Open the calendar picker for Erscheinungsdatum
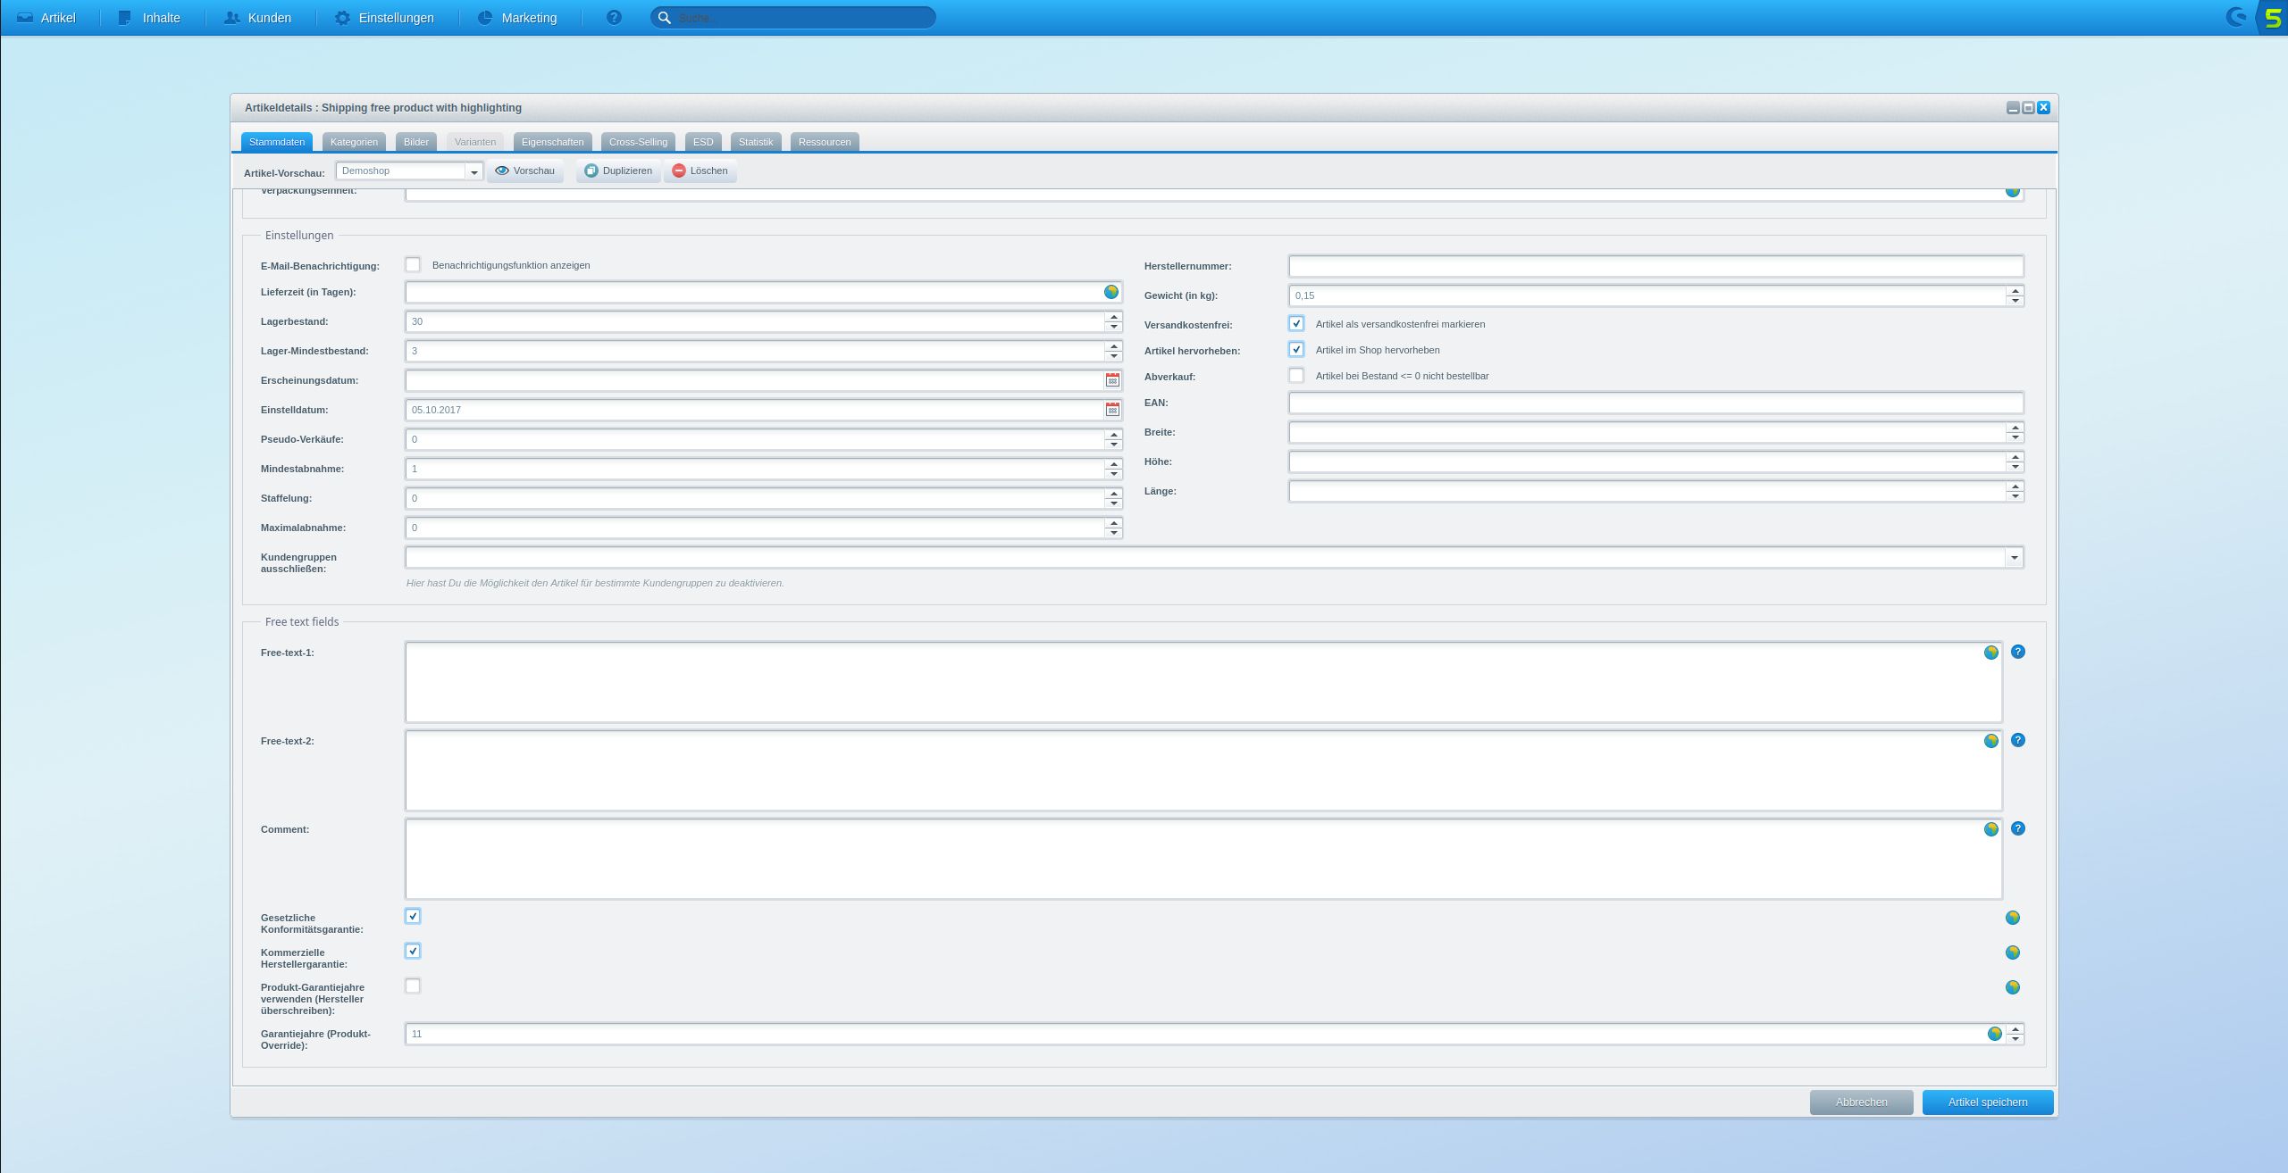Screen dimensions: 2288x1173 (1112, 380)
